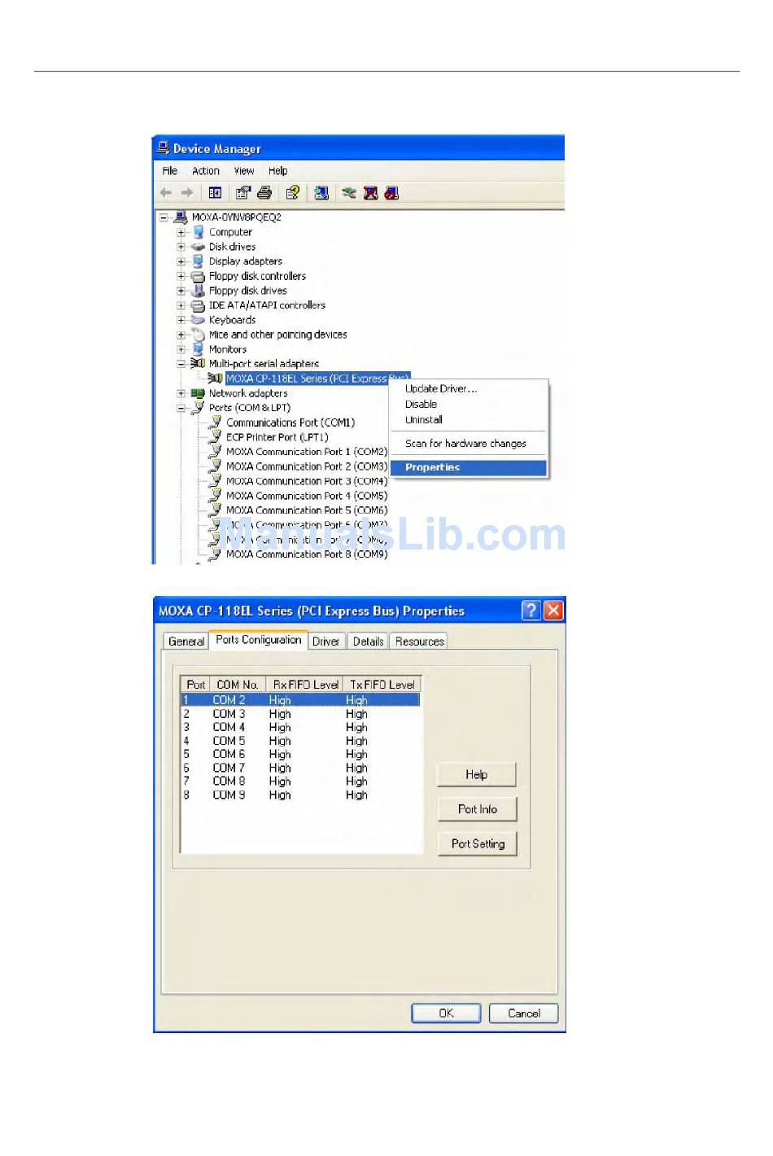Click the Print toolbar icon
The width and height of the screenshot is (773, 1156).
[264, 193]
